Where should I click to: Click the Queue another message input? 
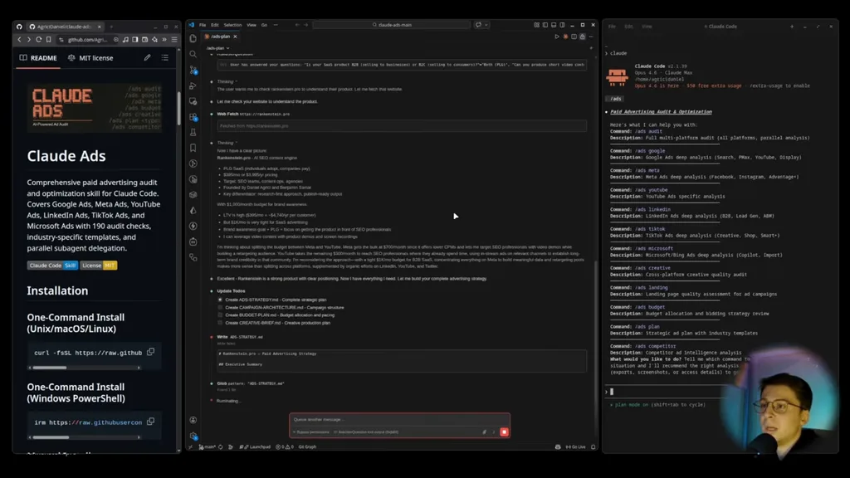pyautogui.click(x=399, y=419)
